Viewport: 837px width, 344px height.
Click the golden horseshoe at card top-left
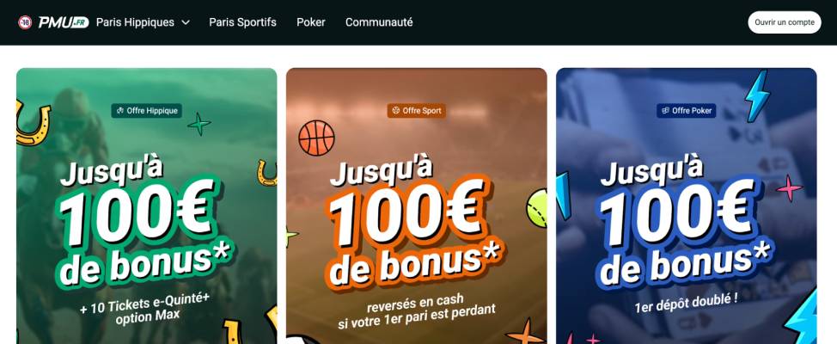click(x=32, y=124)
